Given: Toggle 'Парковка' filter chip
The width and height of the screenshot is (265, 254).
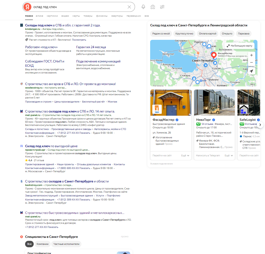Looking at the screenshot, I should [x=244, y=34].
